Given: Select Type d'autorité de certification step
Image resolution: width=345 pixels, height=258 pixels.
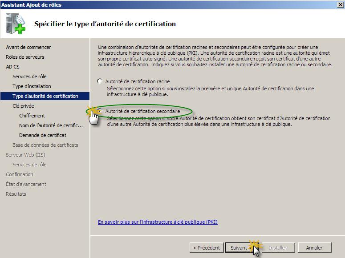Looking at the screenshot, I should [45, 96].
